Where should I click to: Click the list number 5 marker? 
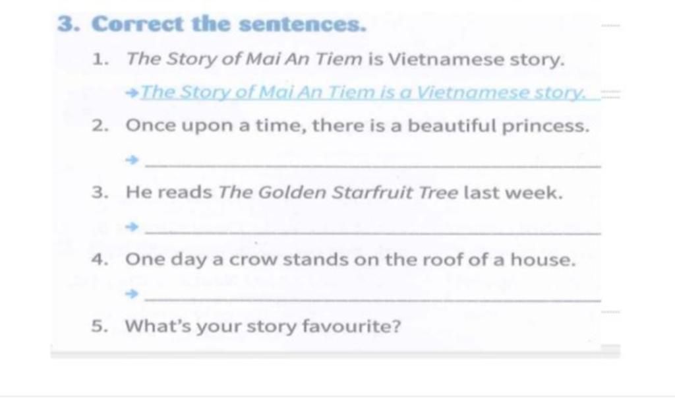(x=100, y=326)
